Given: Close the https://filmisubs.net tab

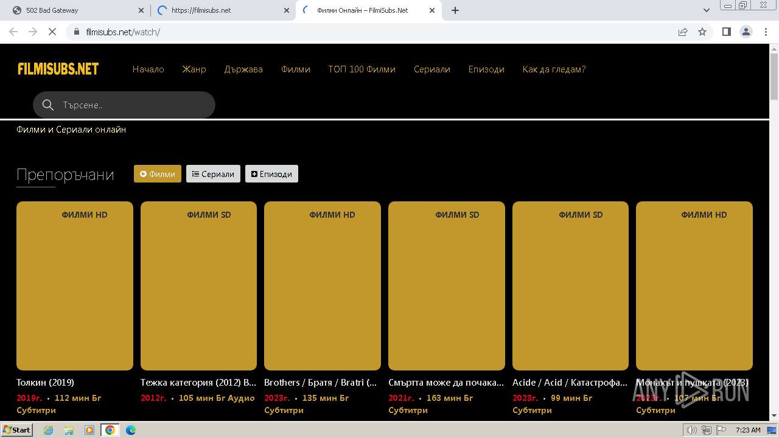Looking at the screenshot, I should pyautogui.click(x=286, y=10).
